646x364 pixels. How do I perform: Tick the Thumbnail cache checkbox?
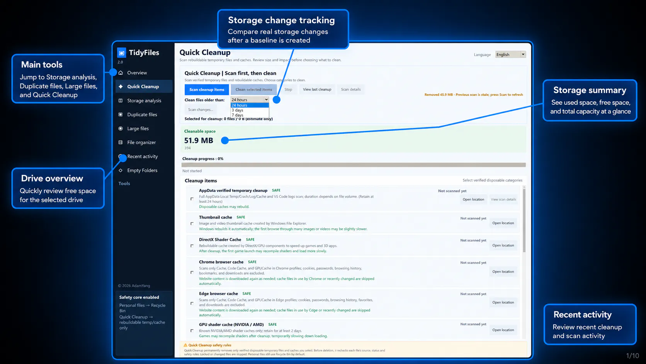[192, 224]
